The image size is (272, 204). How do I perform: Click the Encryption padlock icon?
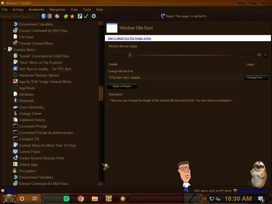15,171
